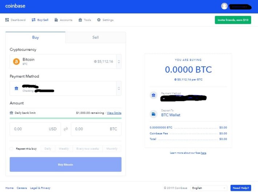Select Weekly repeat frequency
This screenshot has width=258, height=192.
tap(64, 148)
